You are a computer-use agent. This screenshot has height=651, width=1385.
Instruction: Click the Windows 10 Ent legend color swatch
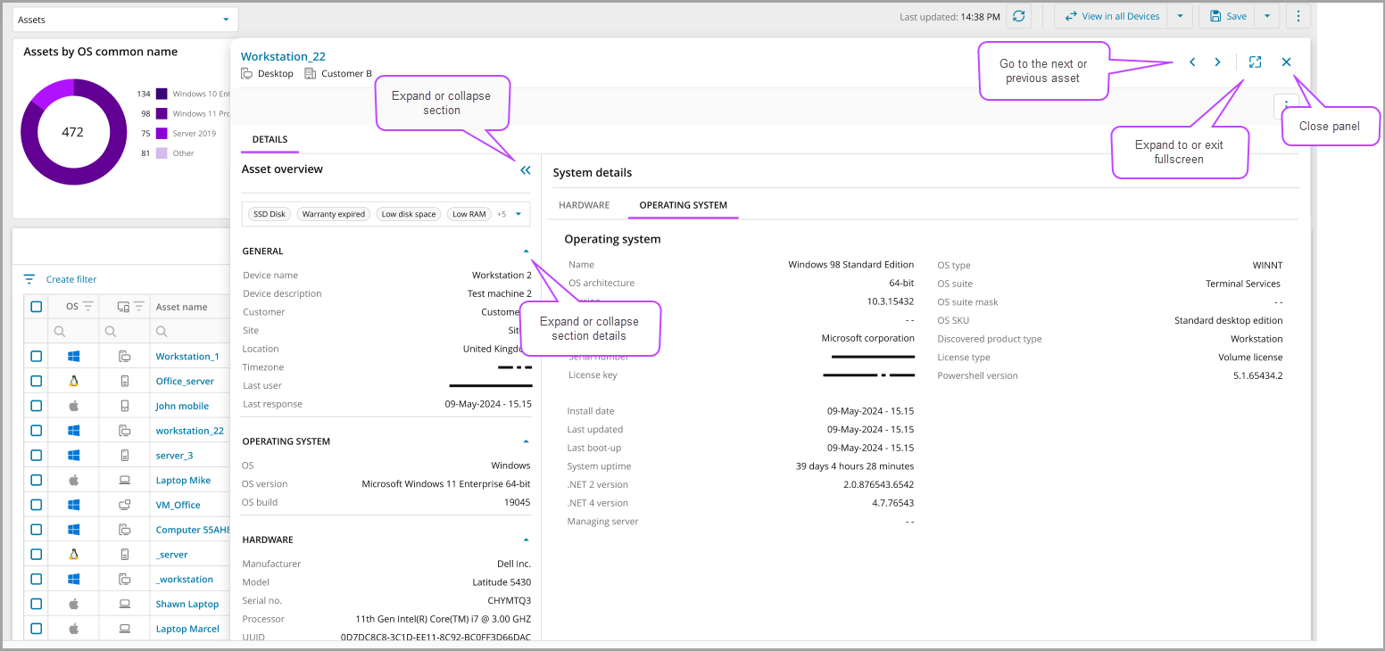click(x=162, y=94)
